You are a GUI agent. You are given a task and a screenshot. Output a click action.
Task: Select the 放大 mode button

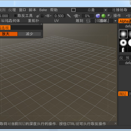point(9,34)
